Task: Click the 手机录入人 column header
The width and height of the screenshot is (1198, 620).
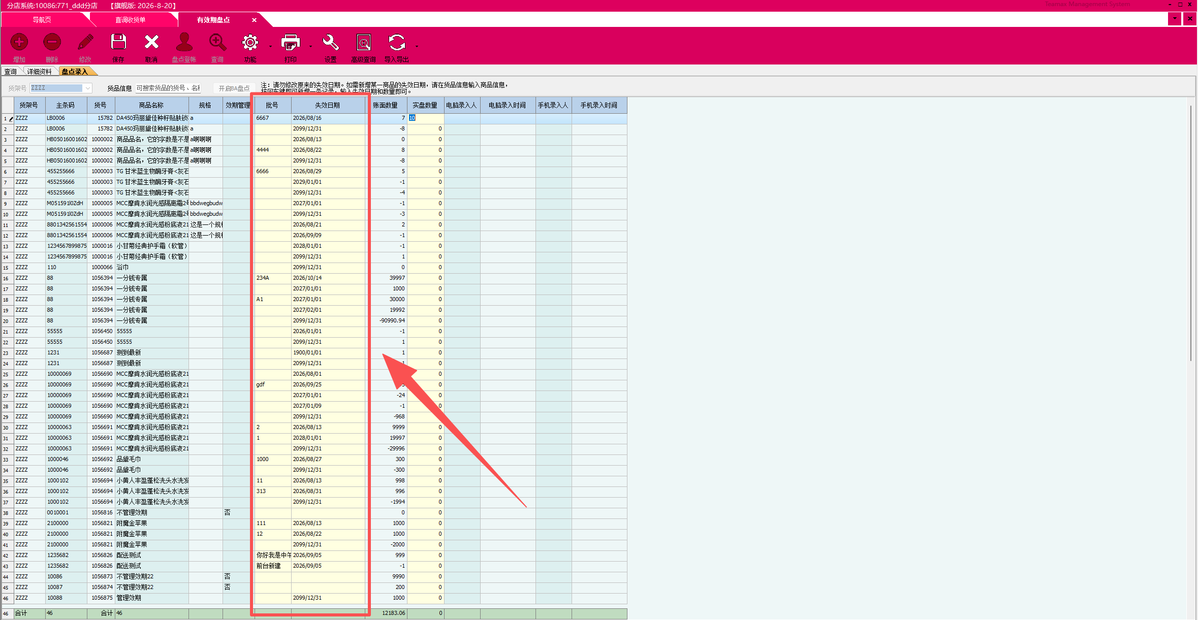Action: click(553, 105)
